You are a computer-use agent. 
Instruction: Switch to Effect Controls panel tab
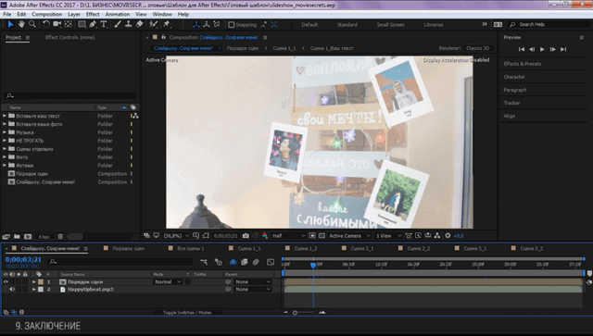pyautogui.click(x=70, y=37)
